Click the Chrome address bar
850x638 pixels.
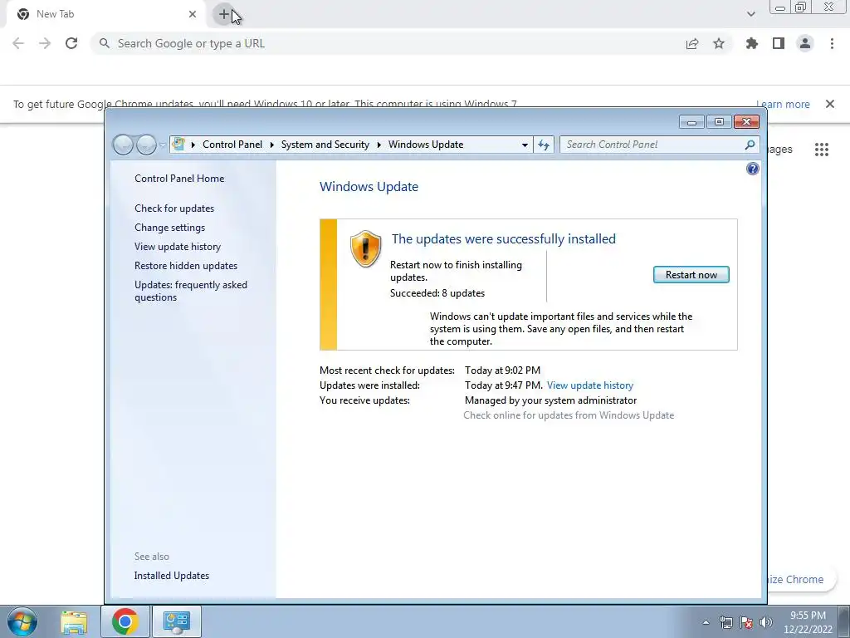pos(390,43)
